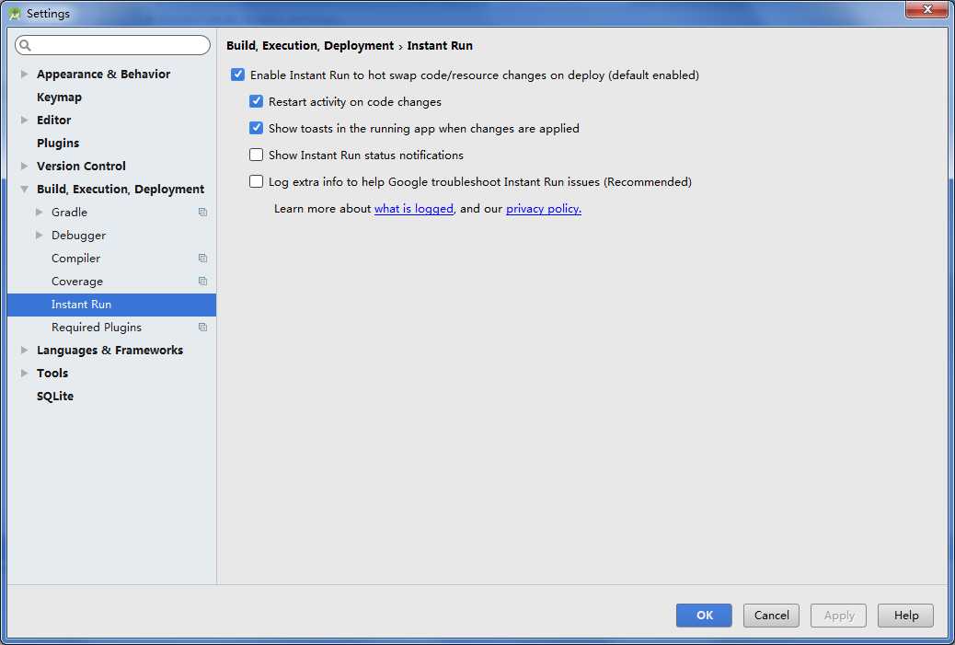Viewport: 955px width, 645px height.
Task: Enable Show Instant Run status notifications
Action: 256,155
